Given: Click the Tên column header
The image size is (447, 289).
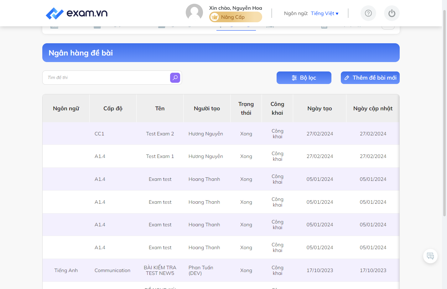Looking at the screenshot, I should click(160, 108).
